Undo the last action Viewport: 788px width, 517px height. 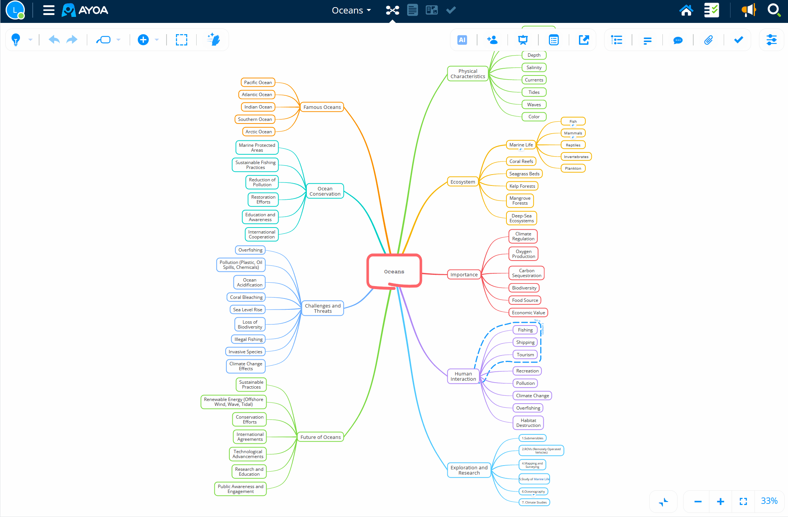pos(54,40)
